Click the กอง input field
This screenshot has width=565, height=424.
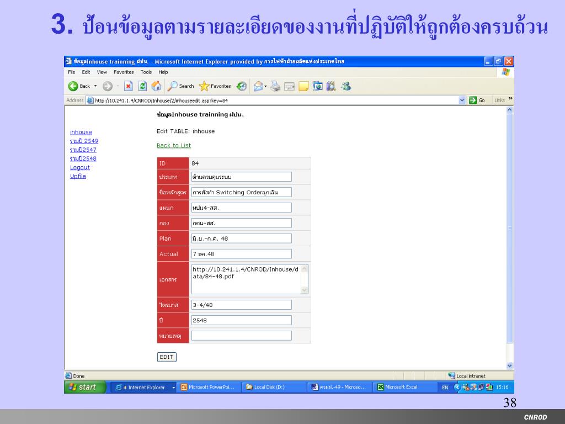tap(242, 223)
